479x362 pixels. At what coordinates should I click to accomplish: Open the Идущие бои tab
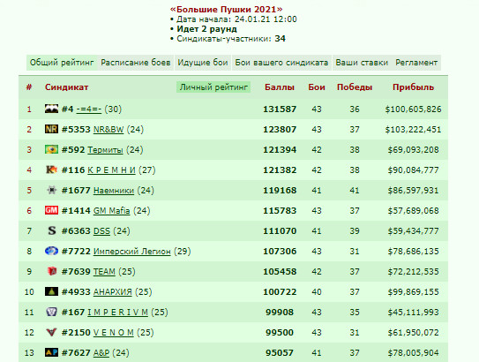tap(203, 63)
